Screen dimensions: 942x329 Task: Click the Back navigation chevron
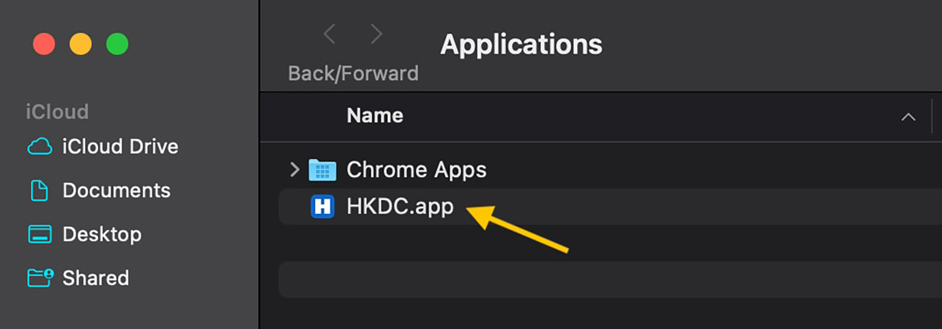[x=330, y=34]
